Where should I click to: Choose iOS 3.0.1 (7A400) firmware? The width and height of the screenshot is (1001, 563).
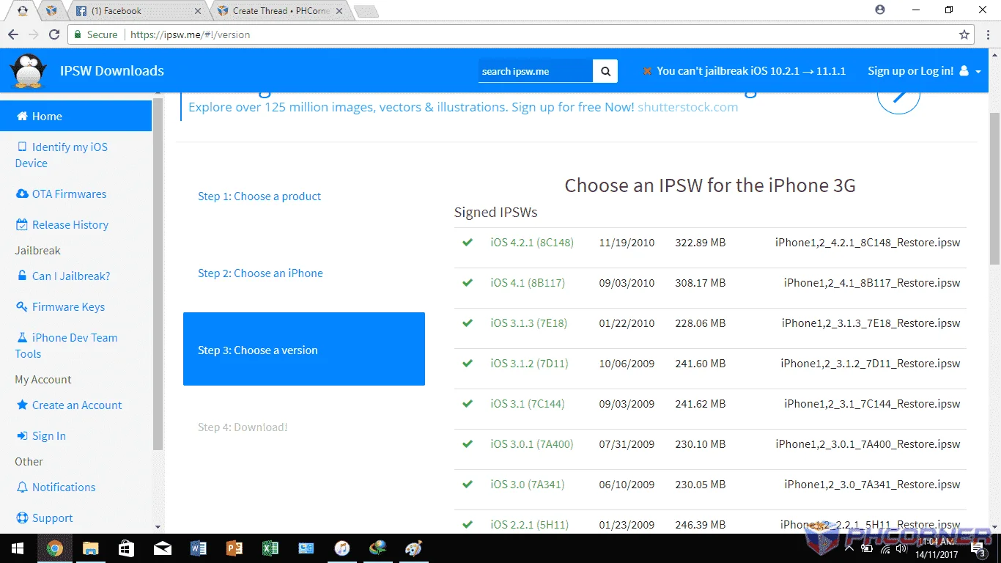pyautogui.click(x=532, y=444)
